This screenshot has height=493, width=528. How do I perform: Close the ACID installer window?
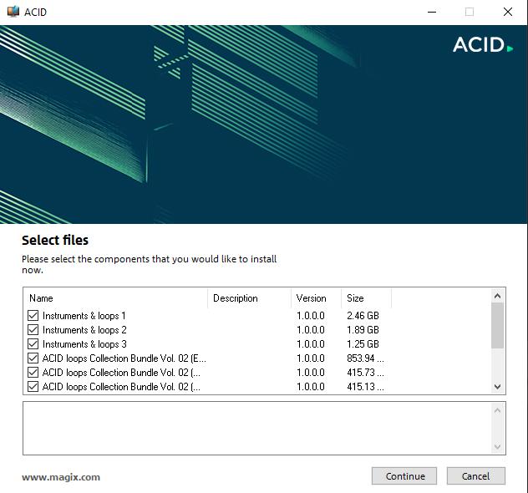pos(508,12)
